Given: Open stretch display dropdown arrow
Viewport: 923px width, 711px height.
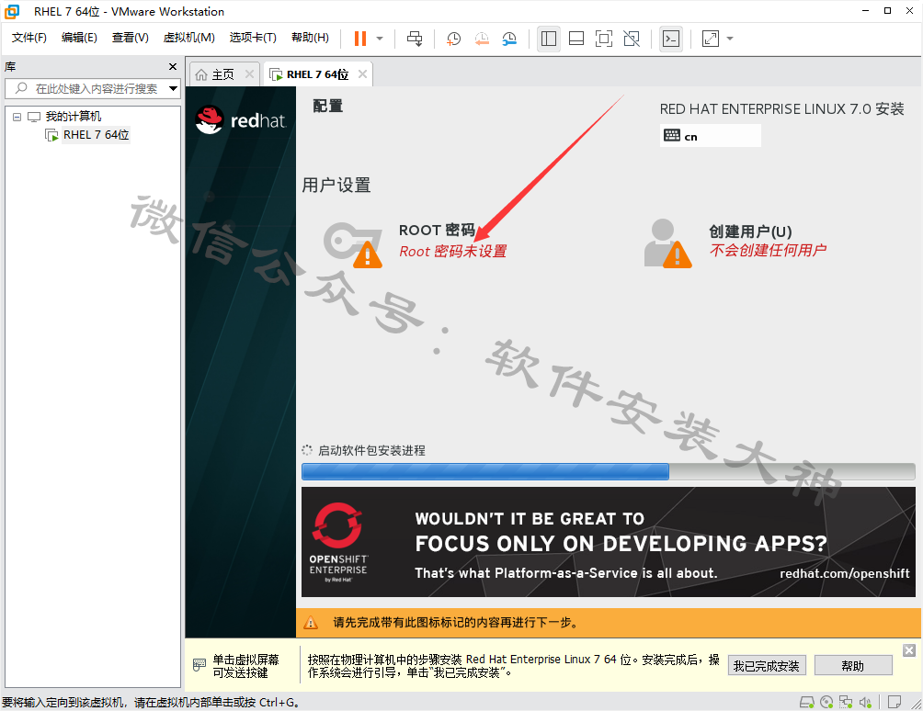Looking at the screenshot, I should 730,39.
